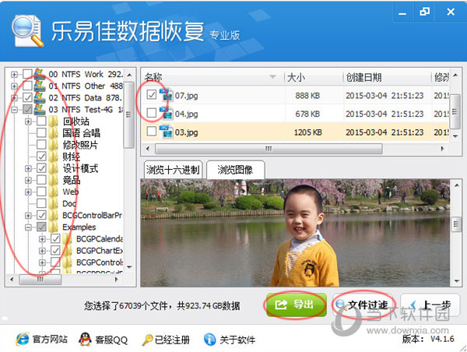Screen dimensions: 467x352
Task: Open the 关于软件 about link
Action: click(x=230, y=340)
